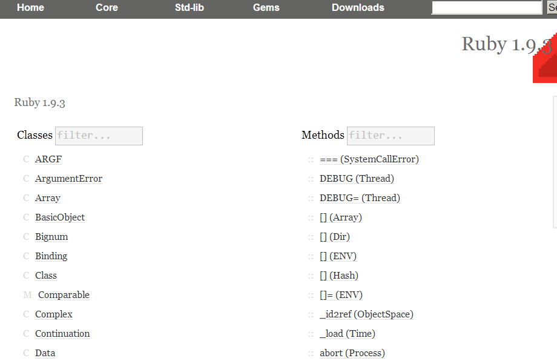Click the red Ruby logo image

pos(545,58)
